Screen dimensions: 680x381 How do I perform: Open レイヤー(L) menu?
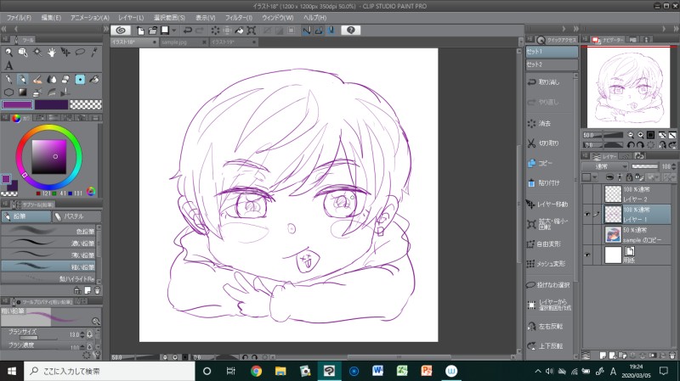point(131,18)
